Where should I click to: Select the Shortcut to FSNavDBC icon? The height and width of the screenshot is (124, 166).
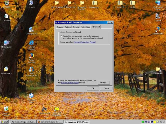[x=57, y=109]
